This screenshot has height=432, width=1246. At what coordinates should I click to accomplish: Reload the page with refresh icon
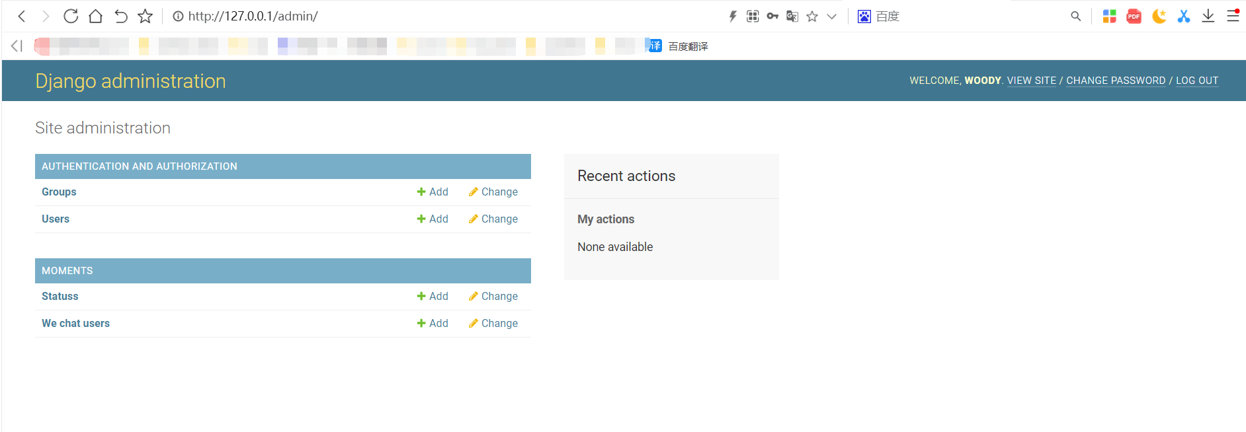click(71, 16)
